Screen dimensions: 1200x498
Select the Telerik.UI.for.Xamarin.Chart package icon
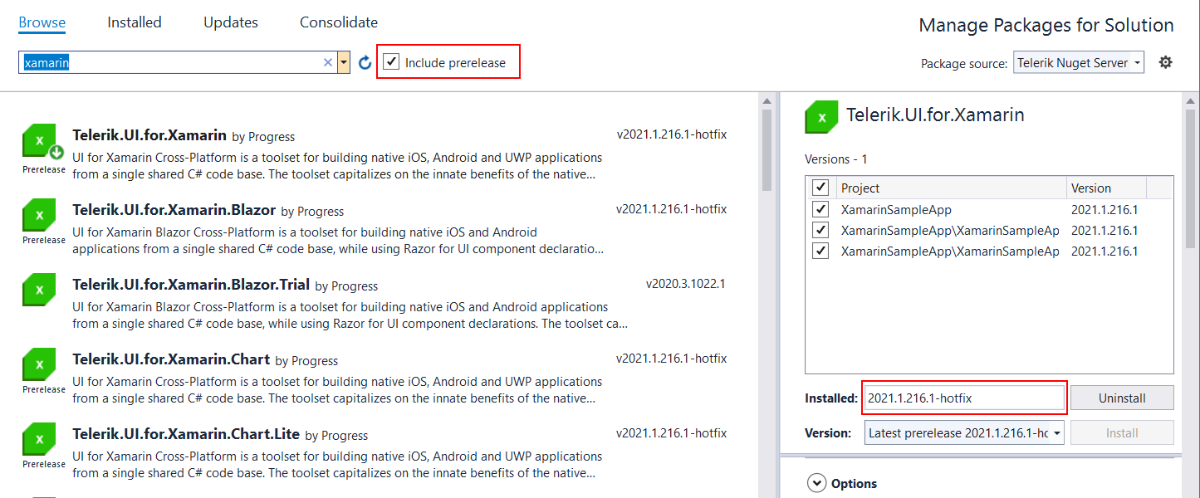click(x=40, y=364)
